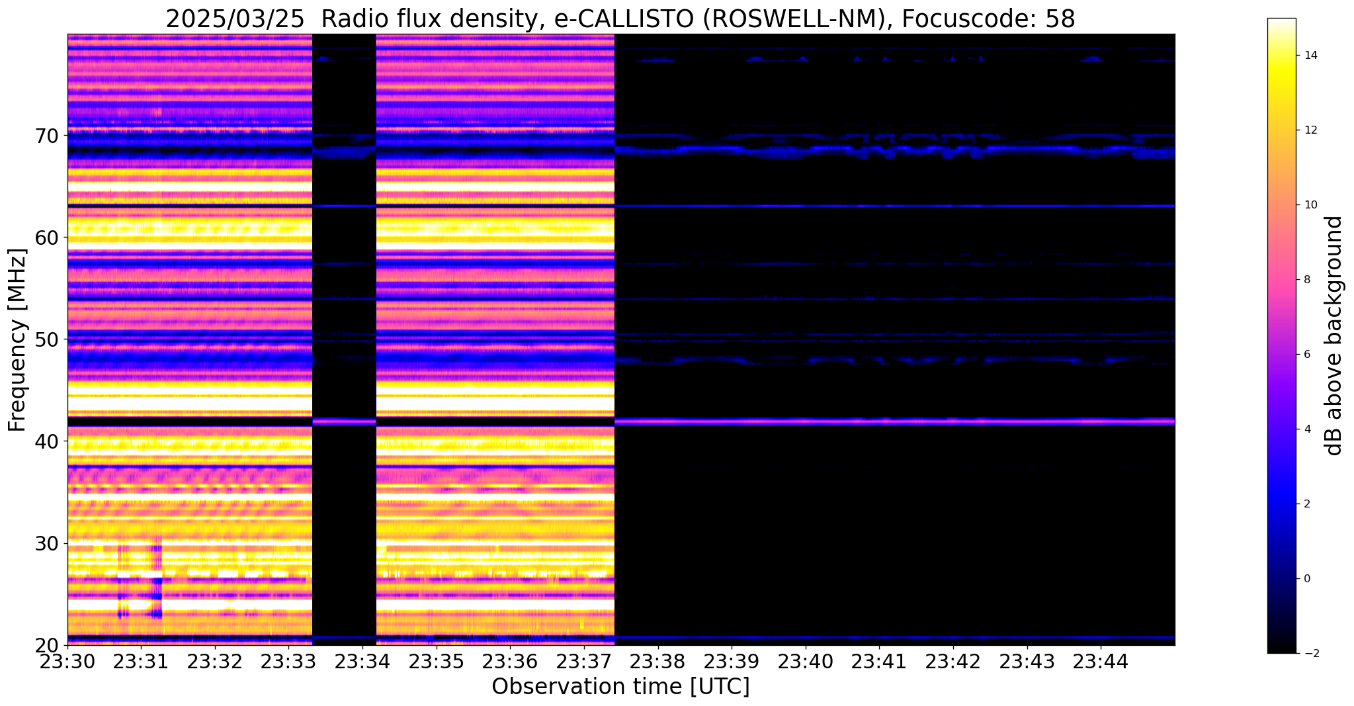1354x706 pixels.
Task: Click the colorbar tick value 12
Action: pos(1310,130)
